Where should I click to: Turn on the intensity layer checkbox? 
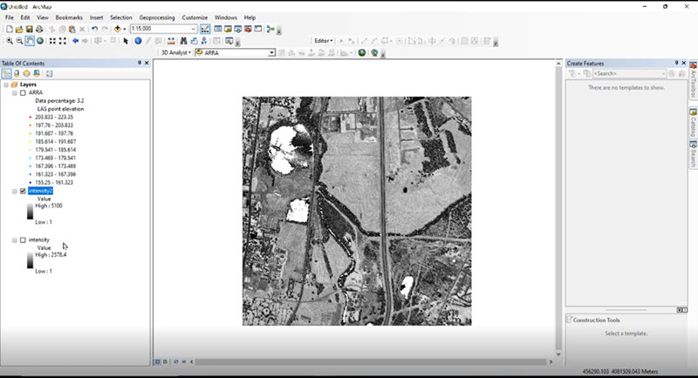[x=23, y=240]
